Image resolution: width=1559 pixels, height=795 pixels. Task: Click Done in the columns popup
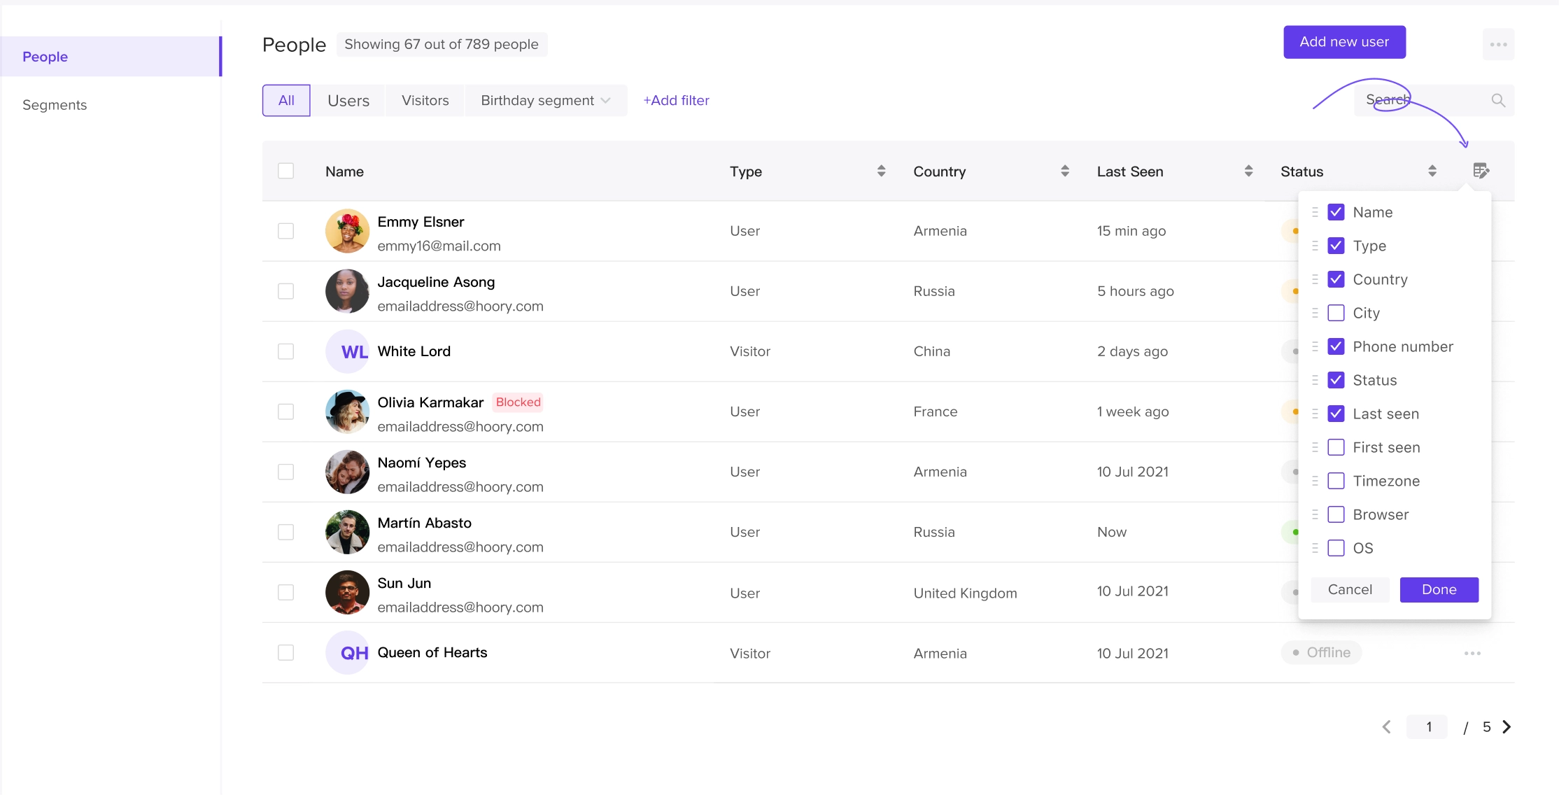click(x=1439, y=589)
